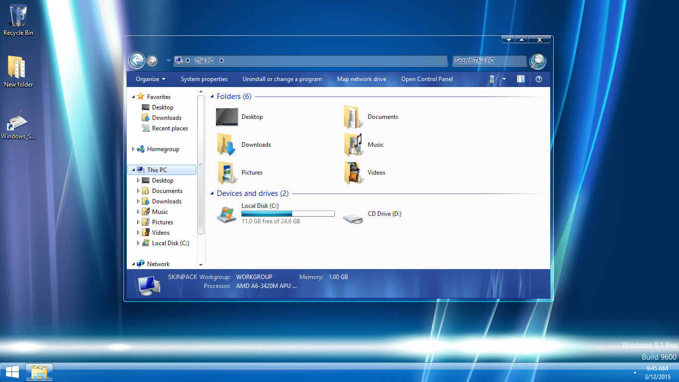679x382 pixels.
Task: Click Open Control Panel button
Action: click(x=427, y=79)
